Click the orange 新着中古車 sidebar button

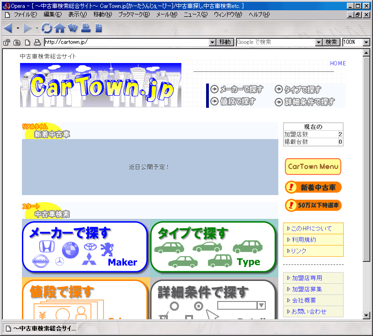(x=313, y=188)
